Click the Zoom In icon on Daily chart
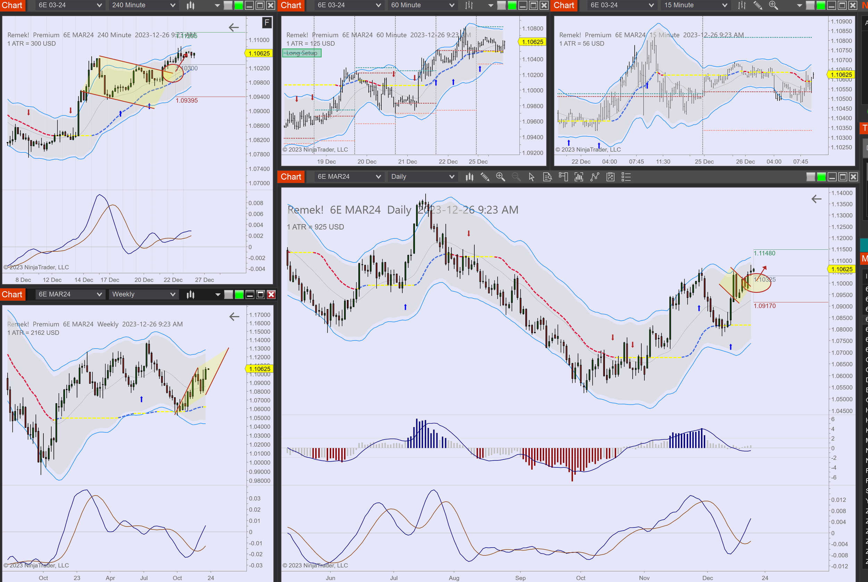Image resolution: width=868 pixels, height=582 pixels. point(500,177)
